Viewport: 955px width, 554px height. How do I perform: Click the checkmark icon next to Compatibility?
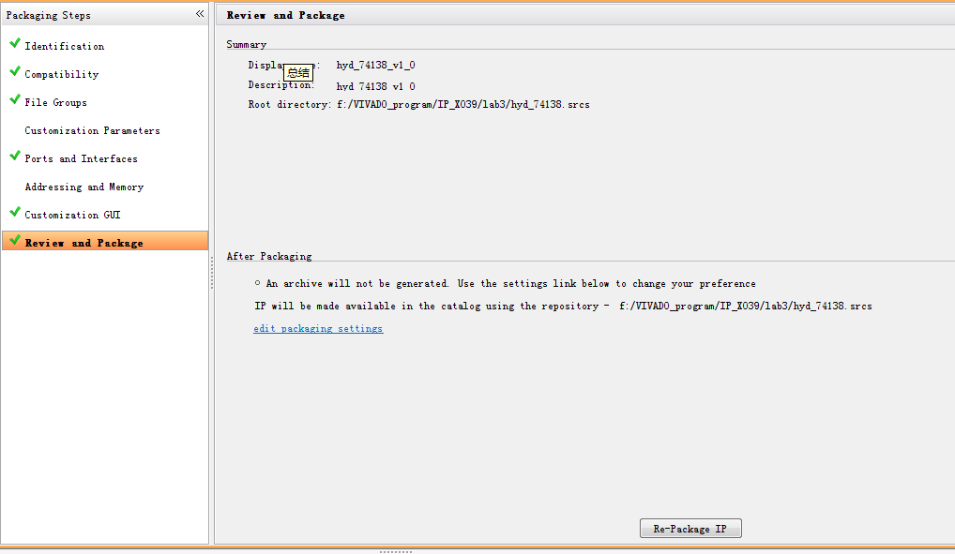(x=14, y=72)
